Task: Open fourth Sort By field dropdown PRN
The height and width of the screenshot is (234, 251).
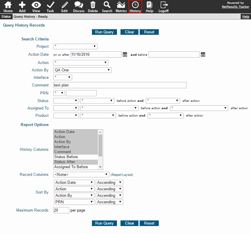Action: click(x=74, y=202)
